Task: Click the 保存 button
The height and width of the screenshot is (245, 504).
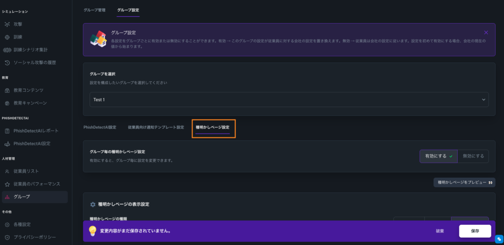Action: [475, 231]
